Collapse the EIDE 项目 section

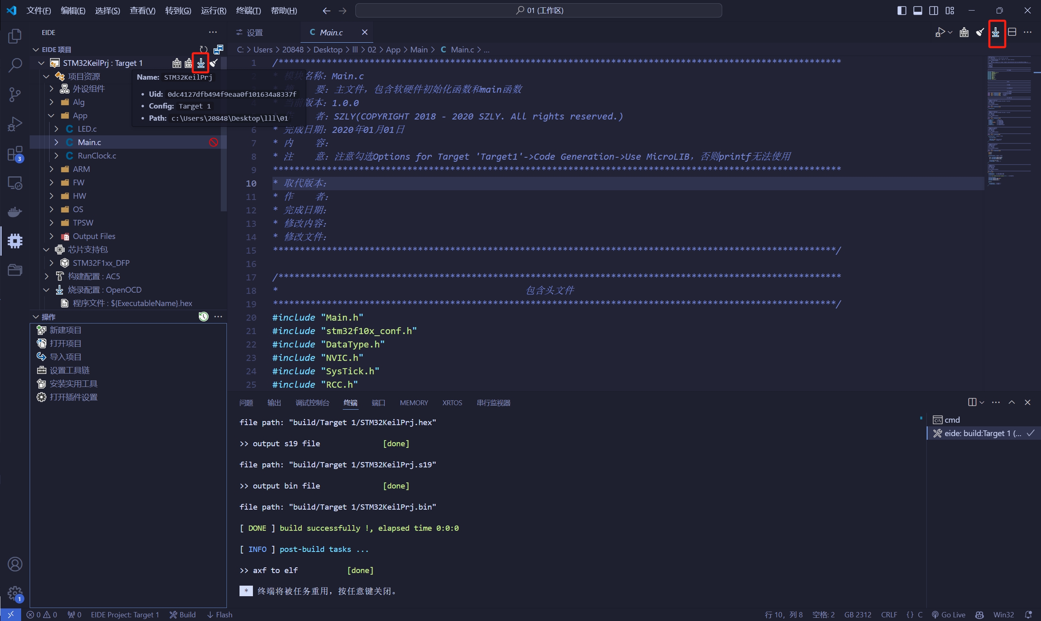tap(36, 49)
